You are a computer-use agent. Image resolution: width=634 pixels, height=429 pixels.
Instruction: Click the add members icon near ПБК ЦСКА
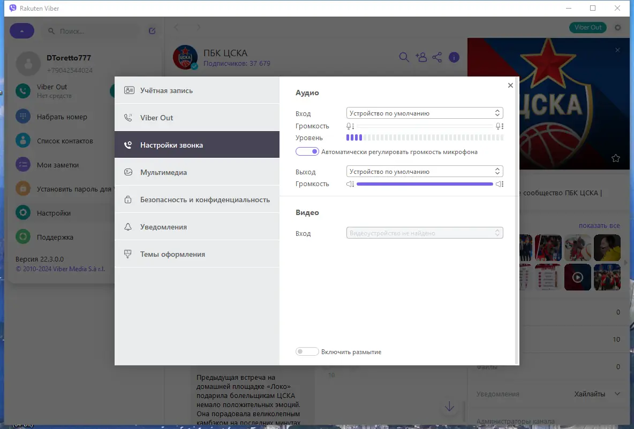click(421, 57)
